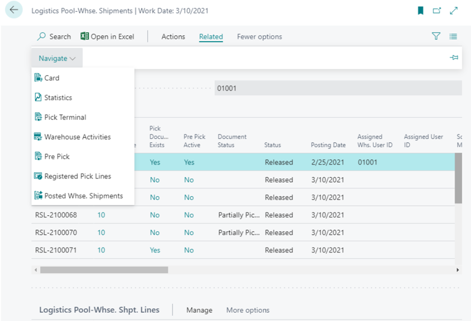Open Statistics menu entry
This screenshot has height=321, width=471.
[x=58, y=97]
